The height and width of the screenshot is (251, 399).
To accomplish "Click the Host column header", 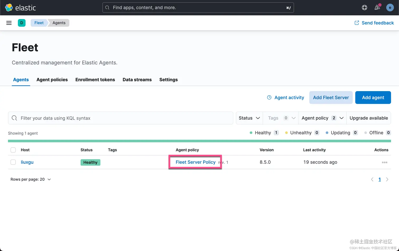I will pyautogui.click(x=25, y=150).
